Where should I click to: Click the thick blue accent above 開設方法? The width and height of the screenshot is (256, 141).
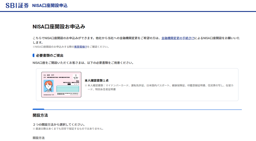click(38, 109)
